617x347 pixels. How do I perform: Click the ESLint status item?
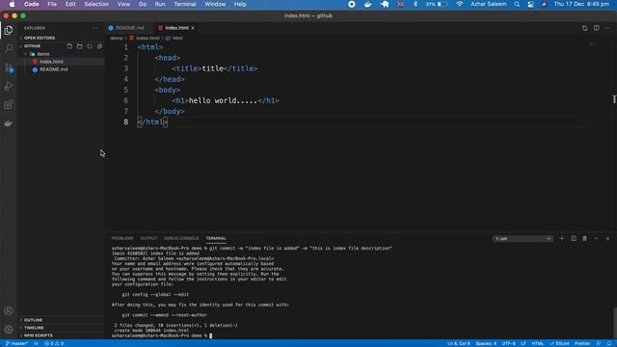559,343
